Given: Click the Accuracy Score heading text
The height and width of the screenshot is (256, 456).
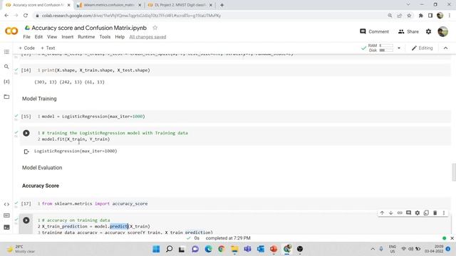Looking at the screenshot, I should [x=41, y=186].
